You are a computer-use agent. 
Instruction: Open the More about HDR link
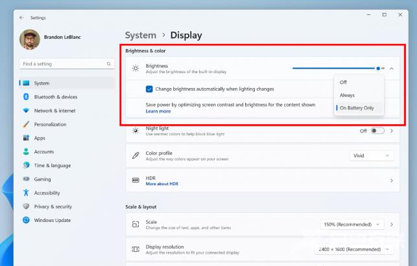tap(162, 184)
